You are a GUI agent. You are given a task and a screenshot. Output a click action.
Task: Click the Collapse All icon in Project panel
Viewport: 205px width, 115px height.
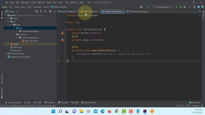coord(45,11)
